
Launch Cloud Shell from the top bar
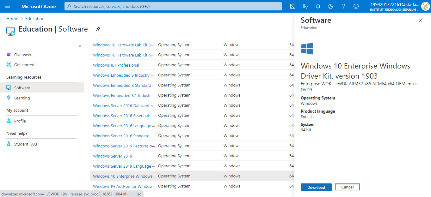click(x=293, y=6)
